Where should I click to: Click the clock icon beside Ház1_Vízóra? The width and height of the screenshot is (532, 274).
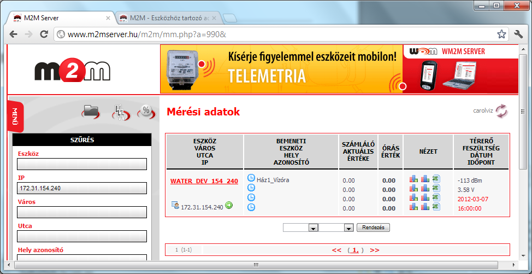click(x=251, y=178)
